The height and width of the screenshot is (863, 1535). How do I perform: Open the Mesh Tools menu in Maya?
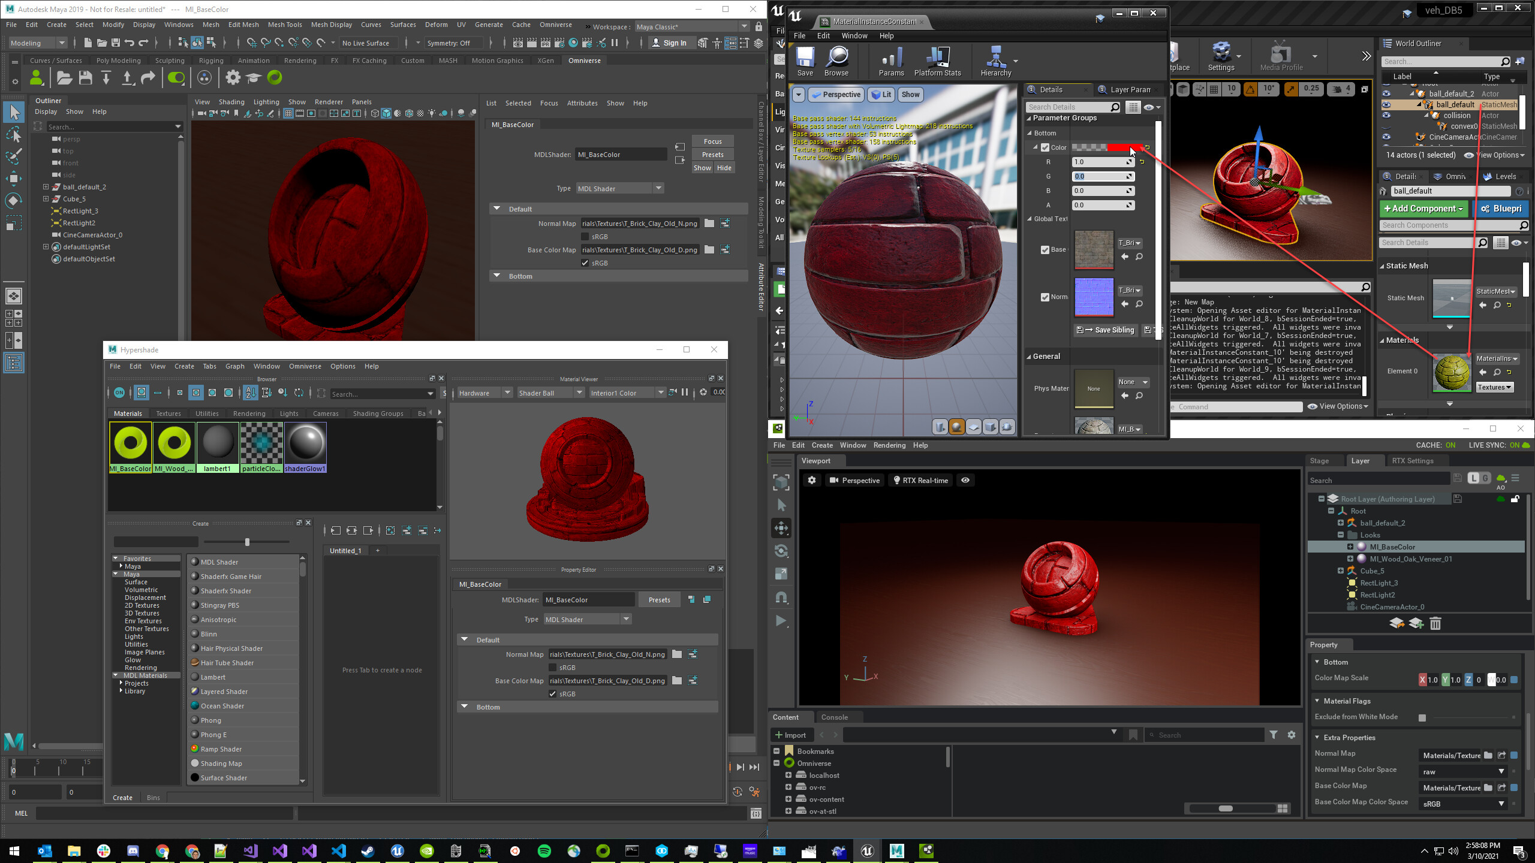284,25
